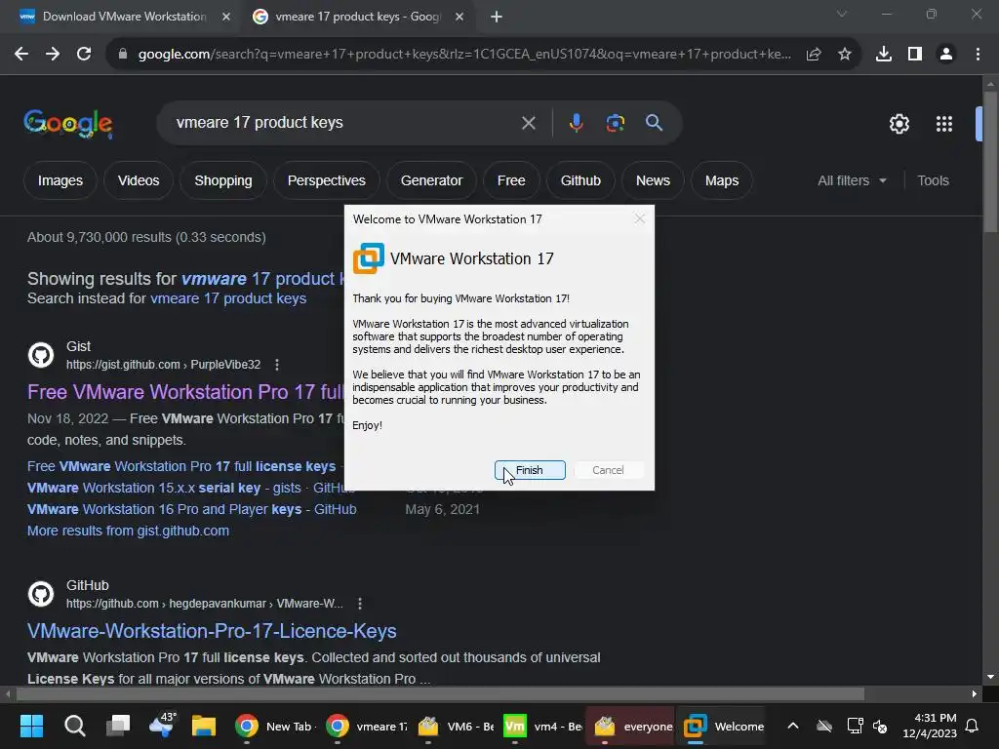The width and height of the screenshot is (999, 749).
Task: Close the Welcome to VMware Workstation 17 dialog
Action: click(x=640, y=219)
